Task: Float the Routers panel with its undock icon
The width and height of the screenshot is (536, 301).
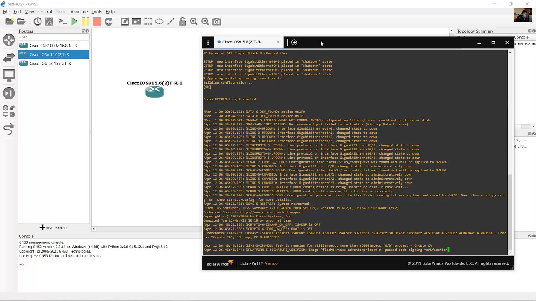Action: click(83, 31)
